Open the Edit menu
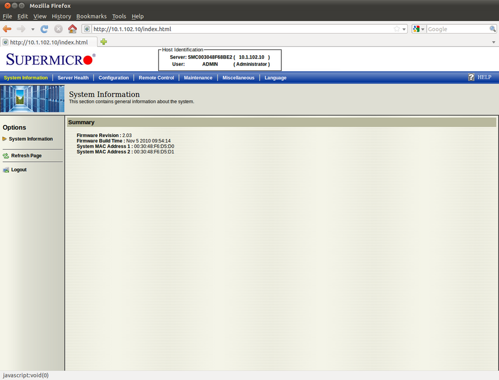This screenshot has width=499, height=380. coord(23,16)
